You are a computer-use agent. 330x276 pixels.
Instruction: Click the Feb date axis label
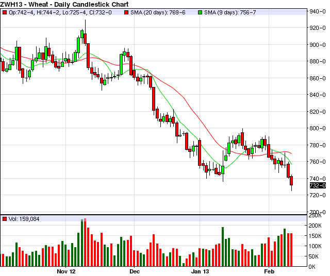pyautogui.click(x=269, y=271)
